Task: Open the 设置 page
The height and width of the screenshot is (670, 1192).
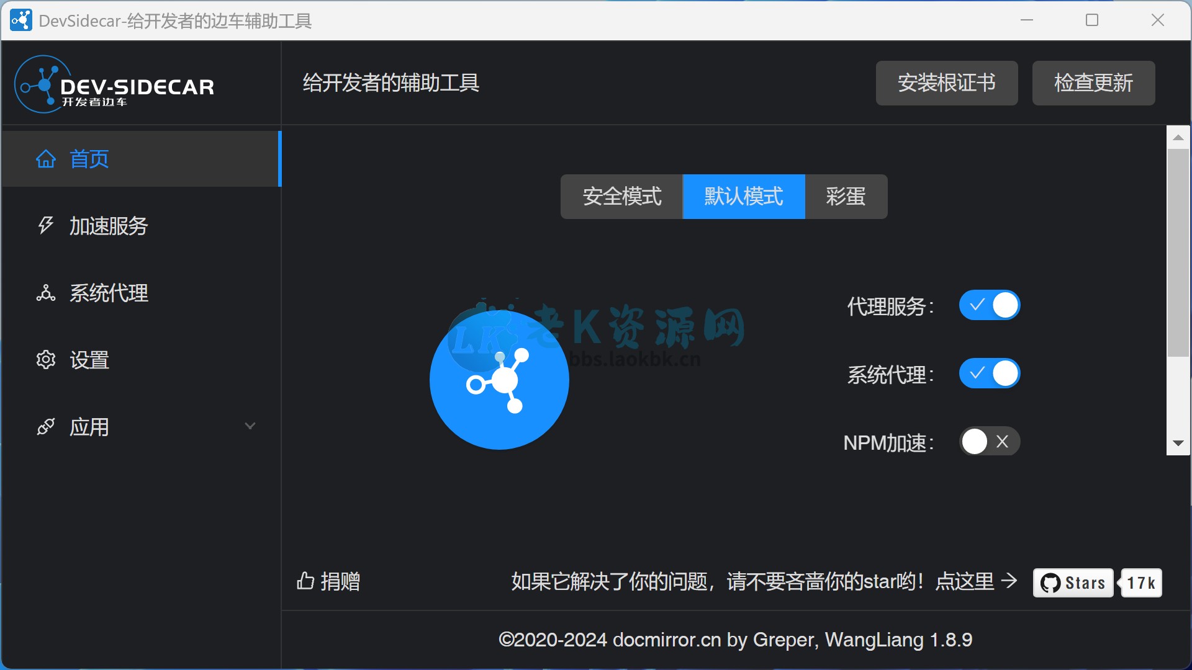Action: pos(142,360)
